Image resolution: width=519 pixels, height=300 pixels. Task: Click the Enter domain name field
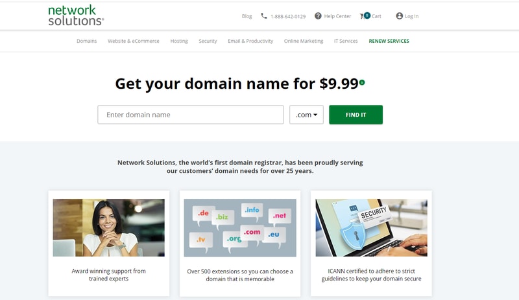[191, 115]
